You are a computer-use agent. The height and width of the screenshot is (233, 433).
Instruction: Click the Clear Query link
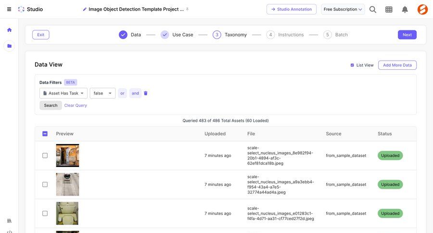(x=76, y=105)
